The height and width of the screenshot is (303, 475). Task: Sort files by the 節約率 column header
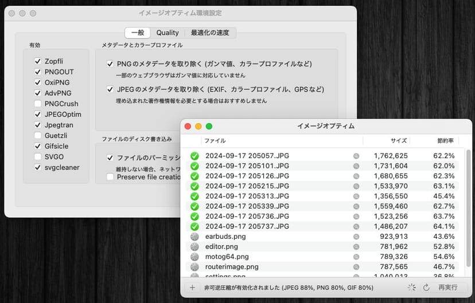click(x=445, y=140)
